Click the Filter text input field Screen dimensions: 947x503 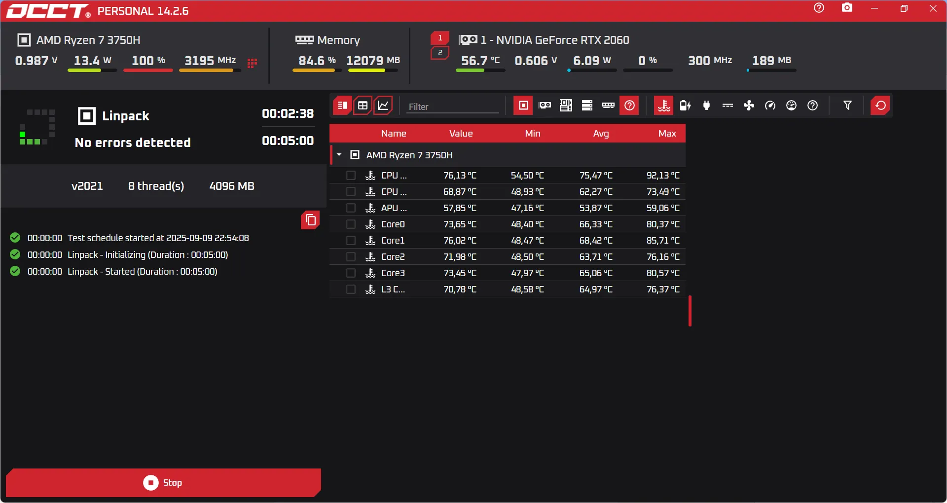coord(452,107)
